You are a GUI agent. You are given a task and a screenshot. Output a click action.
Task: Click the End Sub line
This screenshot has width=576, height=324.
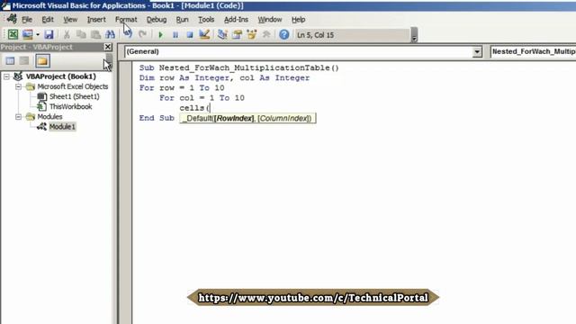[157, 118]
